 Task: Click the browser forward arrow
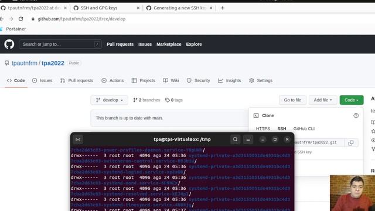click(x=11, y=19)
